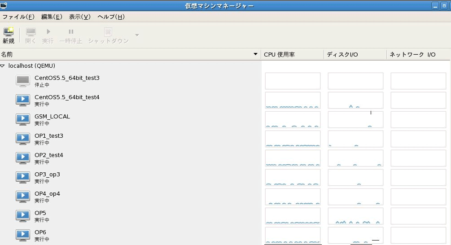Open the File (ファイル) menu
451x245 pixels.
click(18, 17)
